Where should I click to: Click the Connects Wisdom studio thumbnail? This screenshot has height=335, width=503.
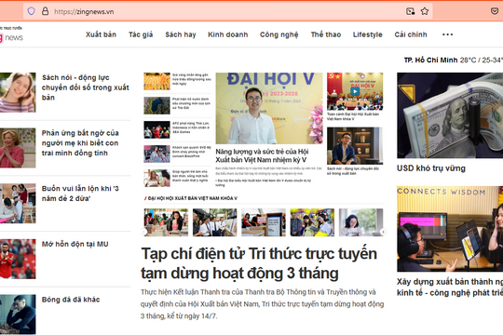coord(450,229)
